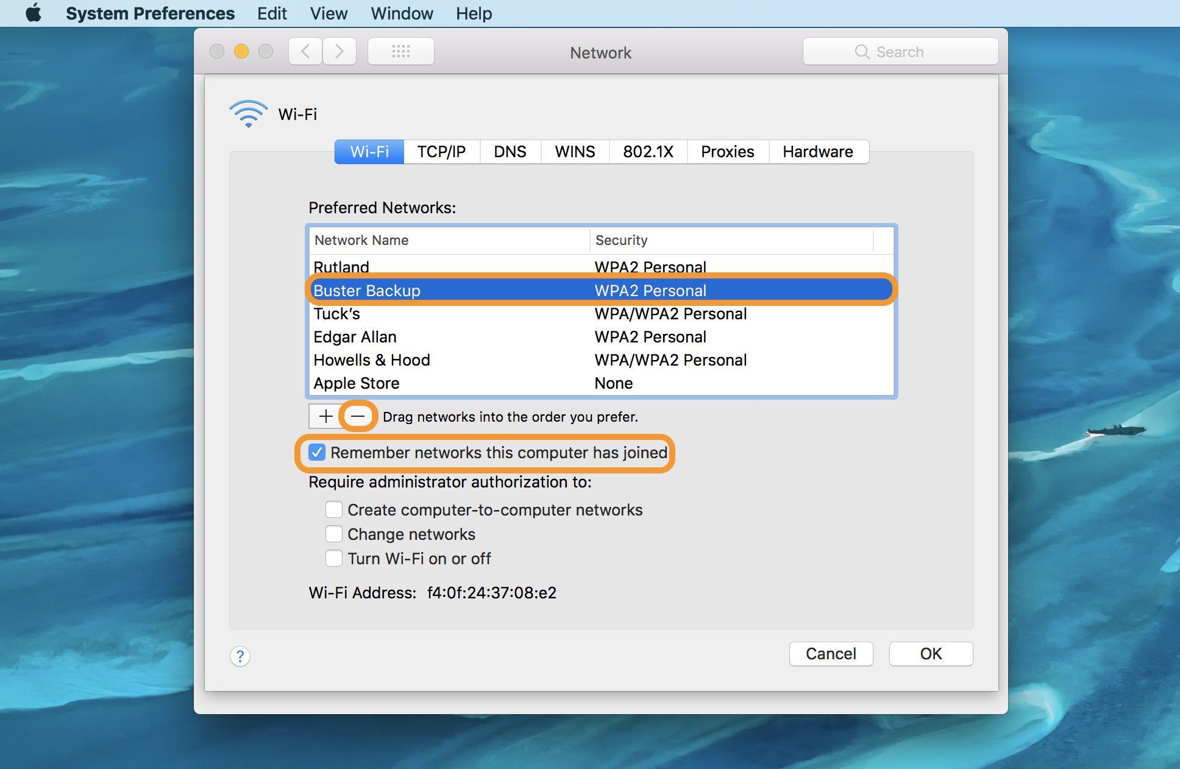Go back with the left arrow button
This screenshot has width=1180, height=769.
point(305,51)
